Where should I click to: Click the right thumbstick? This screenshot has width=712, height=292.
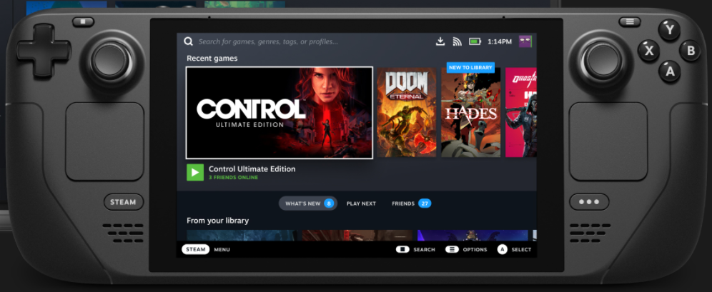coord(602,60)
